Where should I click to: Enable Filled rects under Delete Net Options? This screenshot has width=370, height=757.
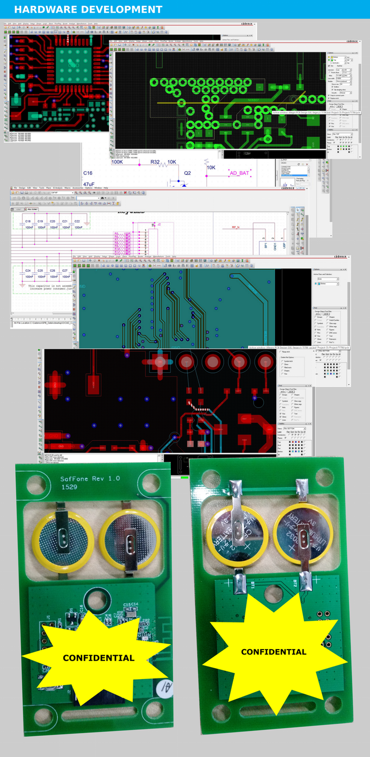point(282,367)
